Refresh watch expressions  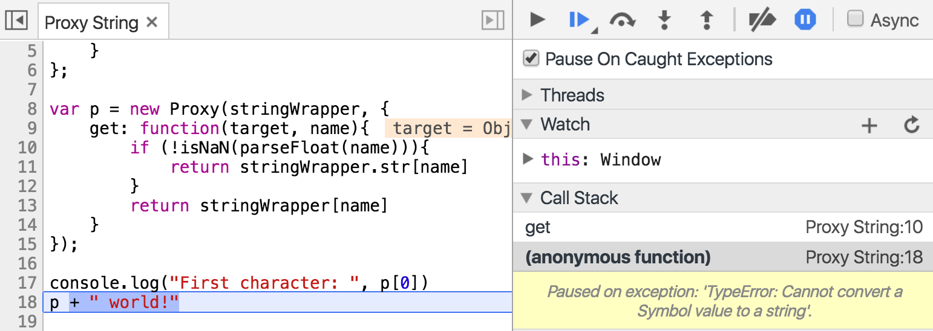(912, 125)
